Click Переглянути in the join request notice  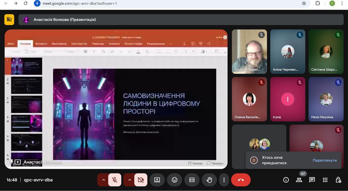point(324,160)
